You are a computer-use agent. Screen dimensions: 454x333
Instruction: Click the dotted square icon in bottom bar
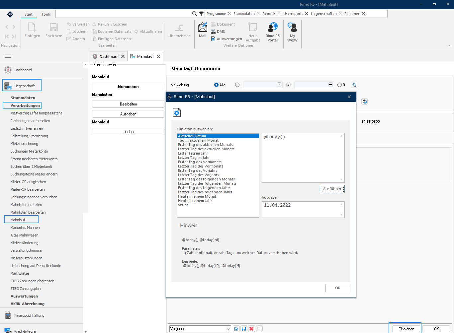(259, 329)
